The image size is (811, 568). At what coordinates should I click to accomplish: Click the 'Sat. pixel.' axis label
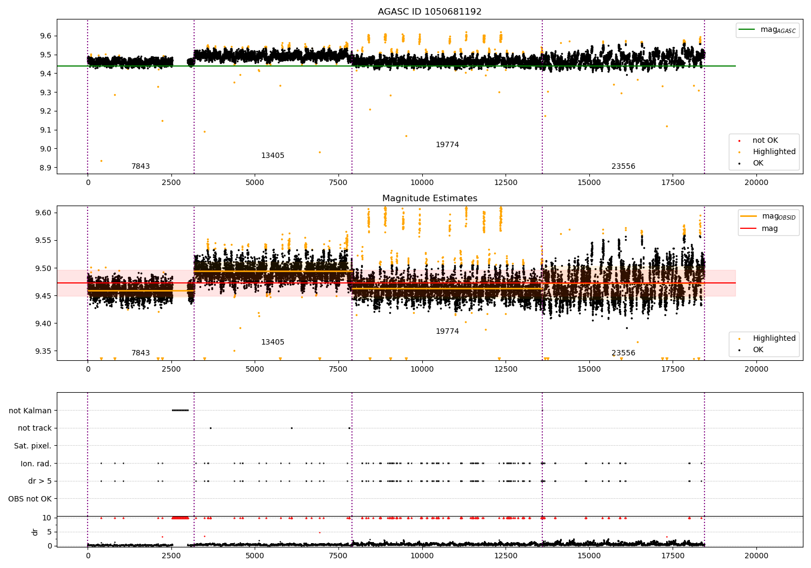[x=32, y=446]
